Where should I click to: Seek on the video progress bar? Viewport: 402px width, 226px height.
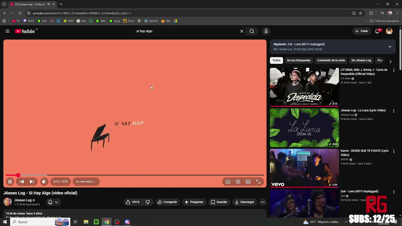pos(135,175)
